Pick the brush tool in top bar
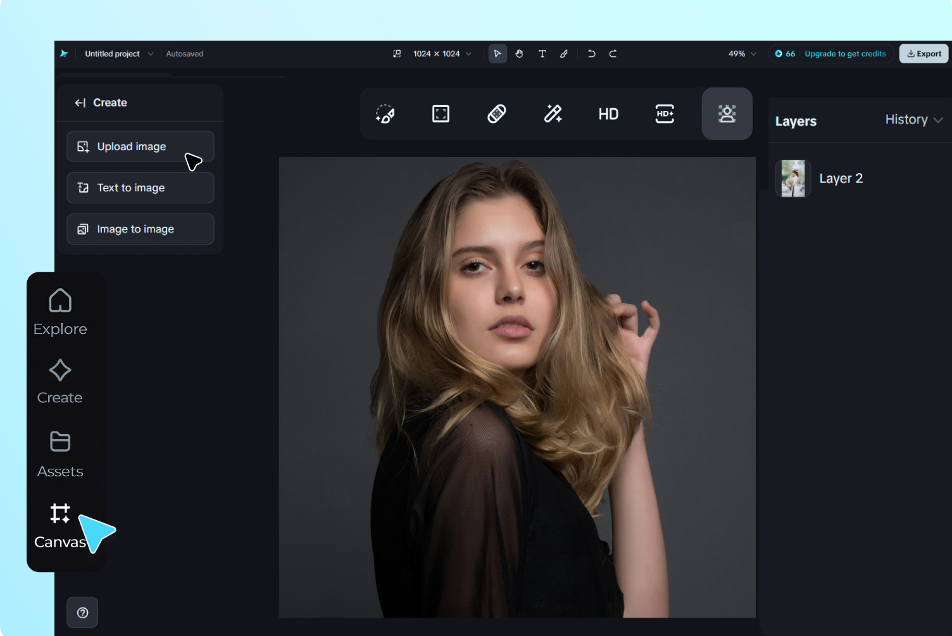 coord(563,54)
